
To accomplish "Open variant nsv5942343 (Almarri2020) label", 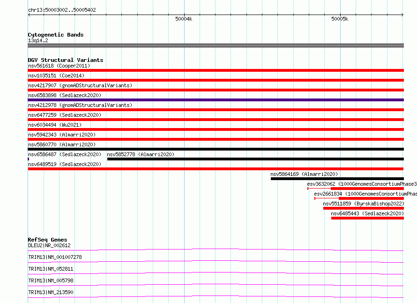I will tap(62, 135).
